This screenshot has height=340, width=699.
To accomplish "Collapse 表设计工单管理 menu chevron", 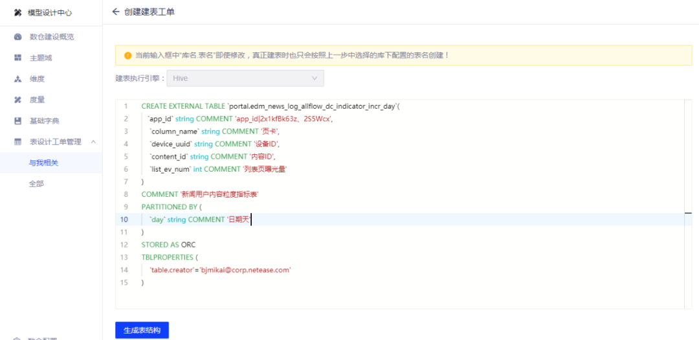I will 93,142.
